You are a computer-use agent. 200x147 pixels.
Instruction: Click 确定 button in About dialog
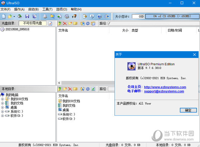click(x=188, y=110)
